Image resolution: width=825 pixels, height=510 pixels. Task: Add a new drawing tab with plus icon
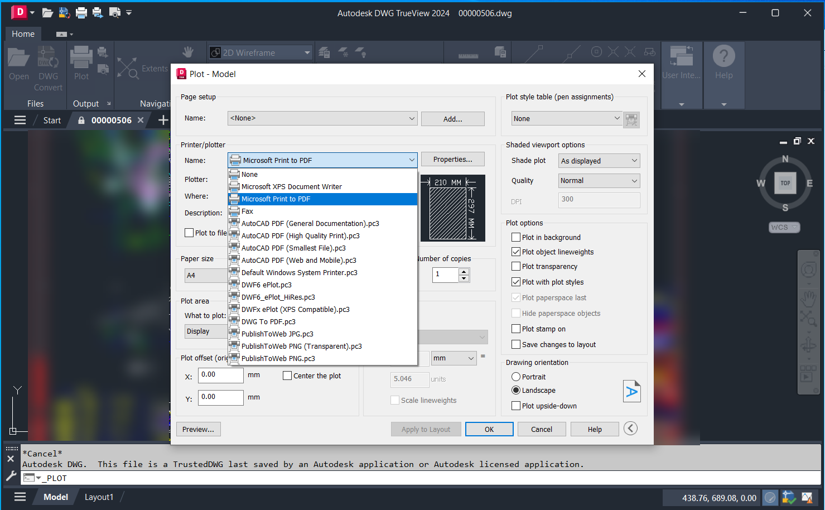[163, 120]
